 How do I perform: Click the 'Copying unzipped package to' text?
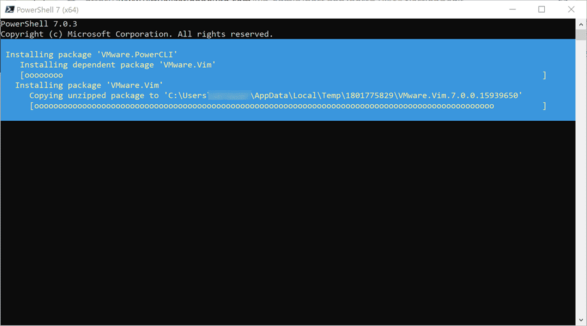coord(94,95)
